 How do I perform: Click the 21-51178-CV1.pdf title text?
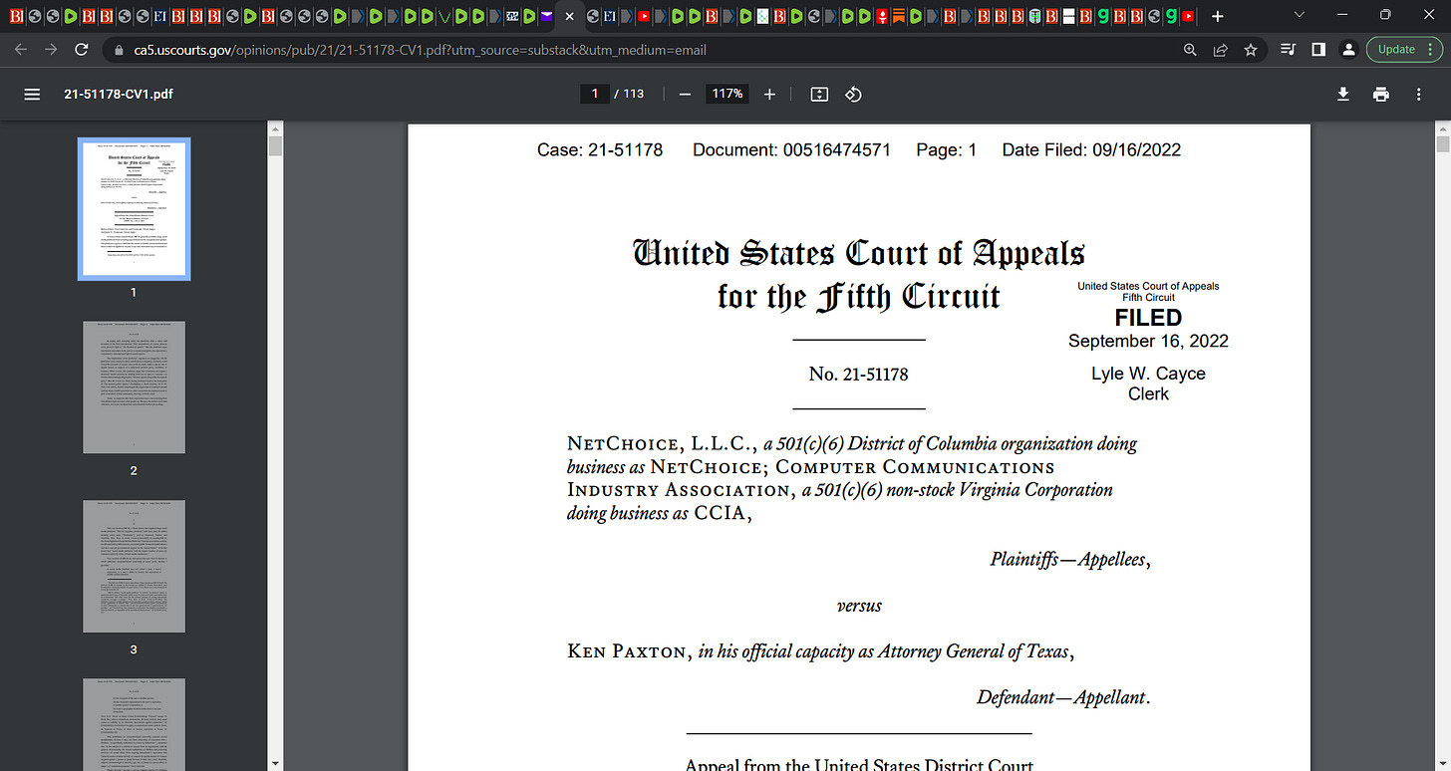pyautogui.click(x=119, y=94)
